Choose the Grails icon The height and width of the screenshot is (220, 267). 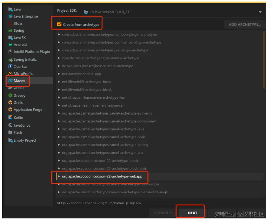(10, 103)
